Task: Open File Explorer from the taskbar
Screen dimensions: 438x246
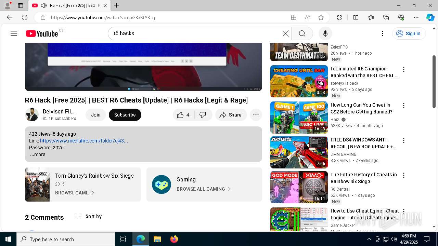Action: coord(157,239)
